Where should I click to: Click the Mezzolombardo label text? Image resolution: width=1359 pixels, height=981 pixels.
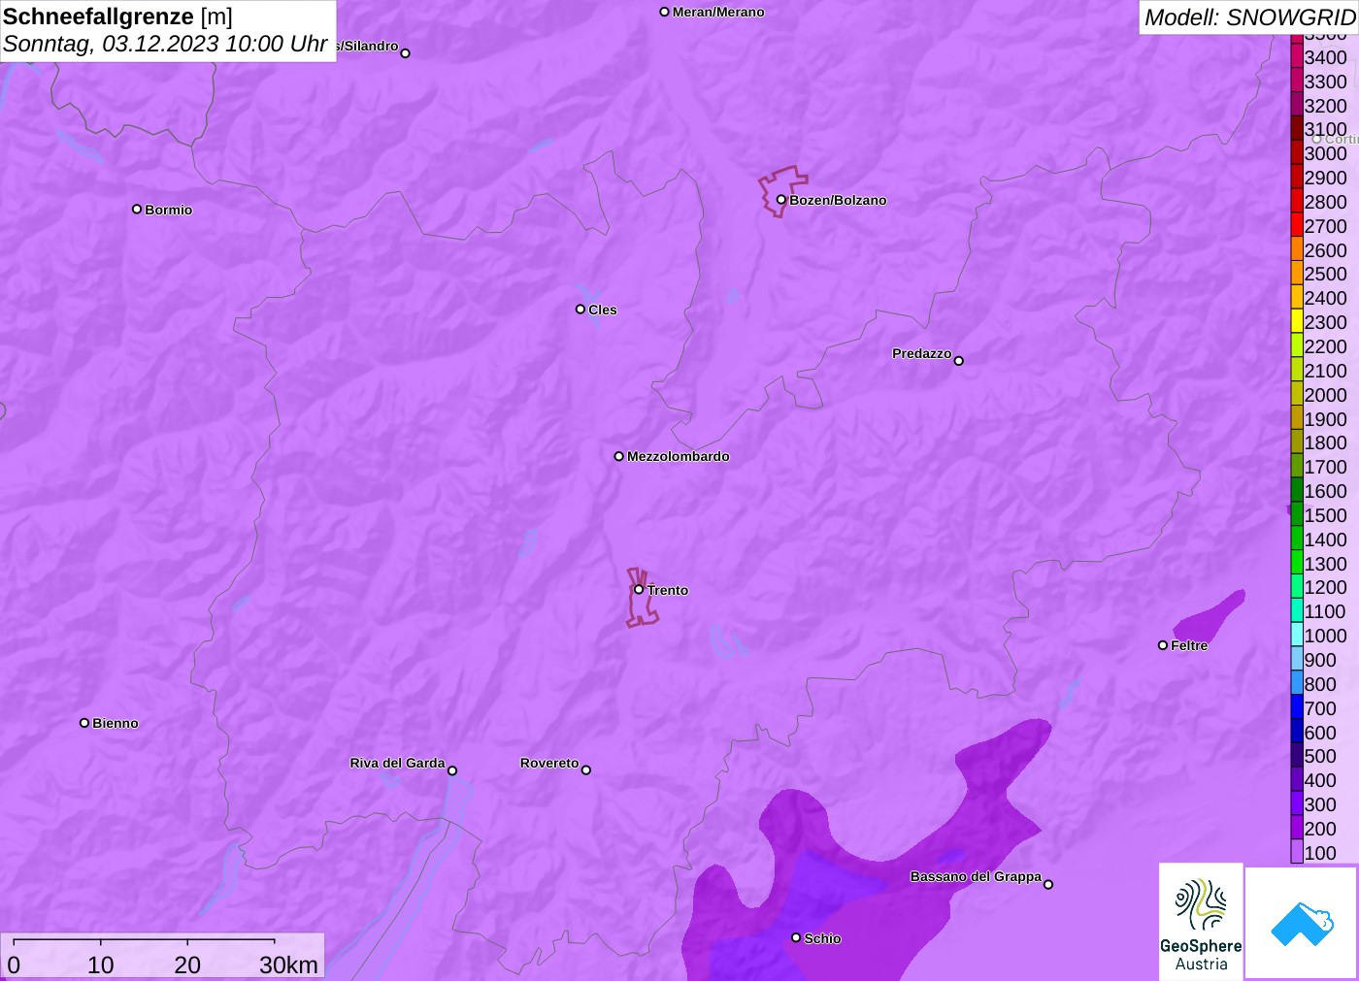679,456
